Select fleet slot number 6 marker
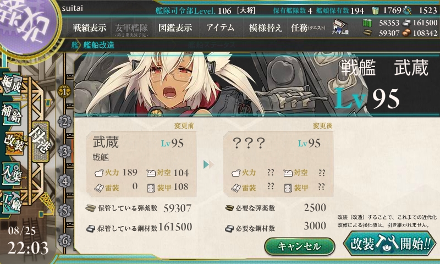The width and height of the screenshot is (440, 264). point(65,241)
